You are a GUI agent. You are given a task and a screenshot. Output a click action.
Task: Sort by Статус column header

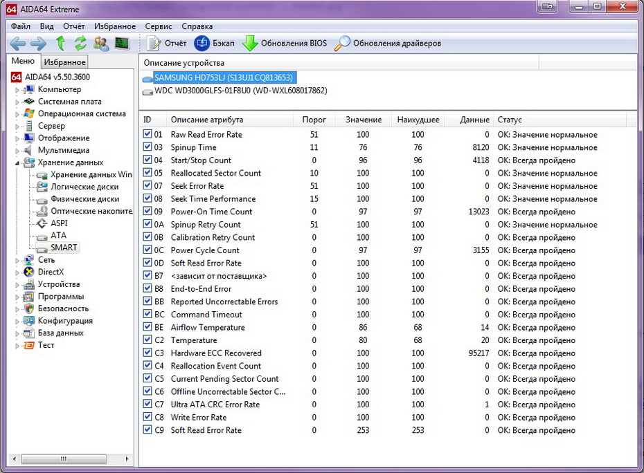click(560, 120)
